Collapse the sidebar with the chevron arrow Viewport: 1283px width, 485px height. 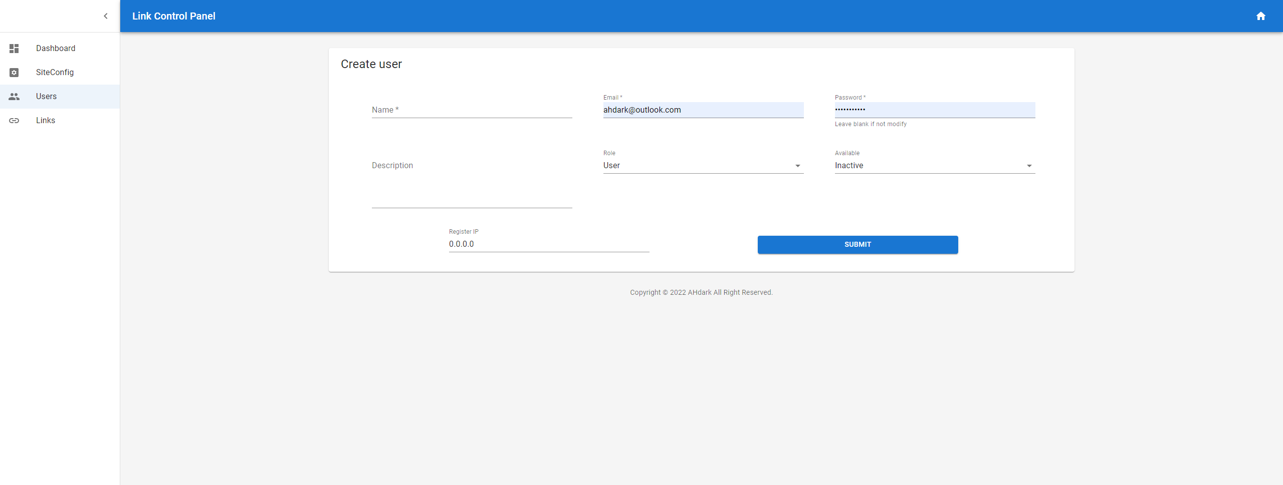106,16
